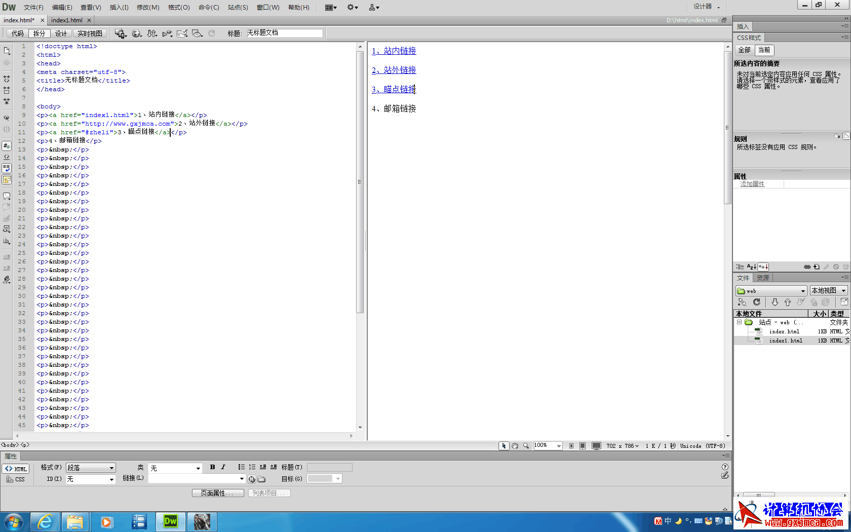The height and width of the screenshot is (532, 851).
Task: Open the 类 (Class) dropdown
Action: point(175,468)
